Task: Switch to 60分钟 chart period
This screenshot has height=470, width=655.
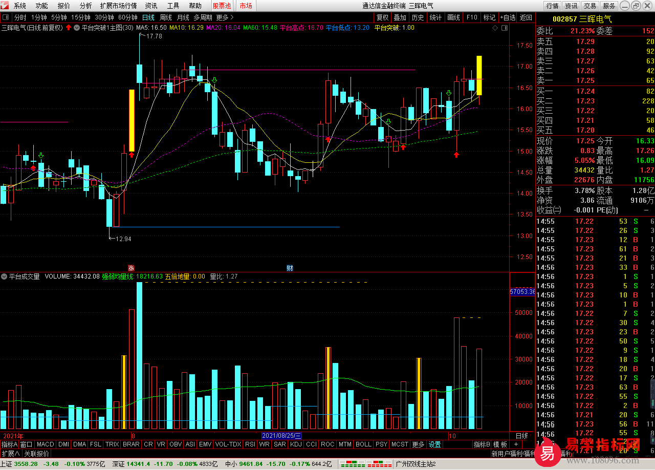Action: click(128, 17)
